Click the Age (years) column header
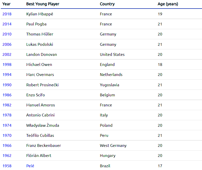 (168, 4)
